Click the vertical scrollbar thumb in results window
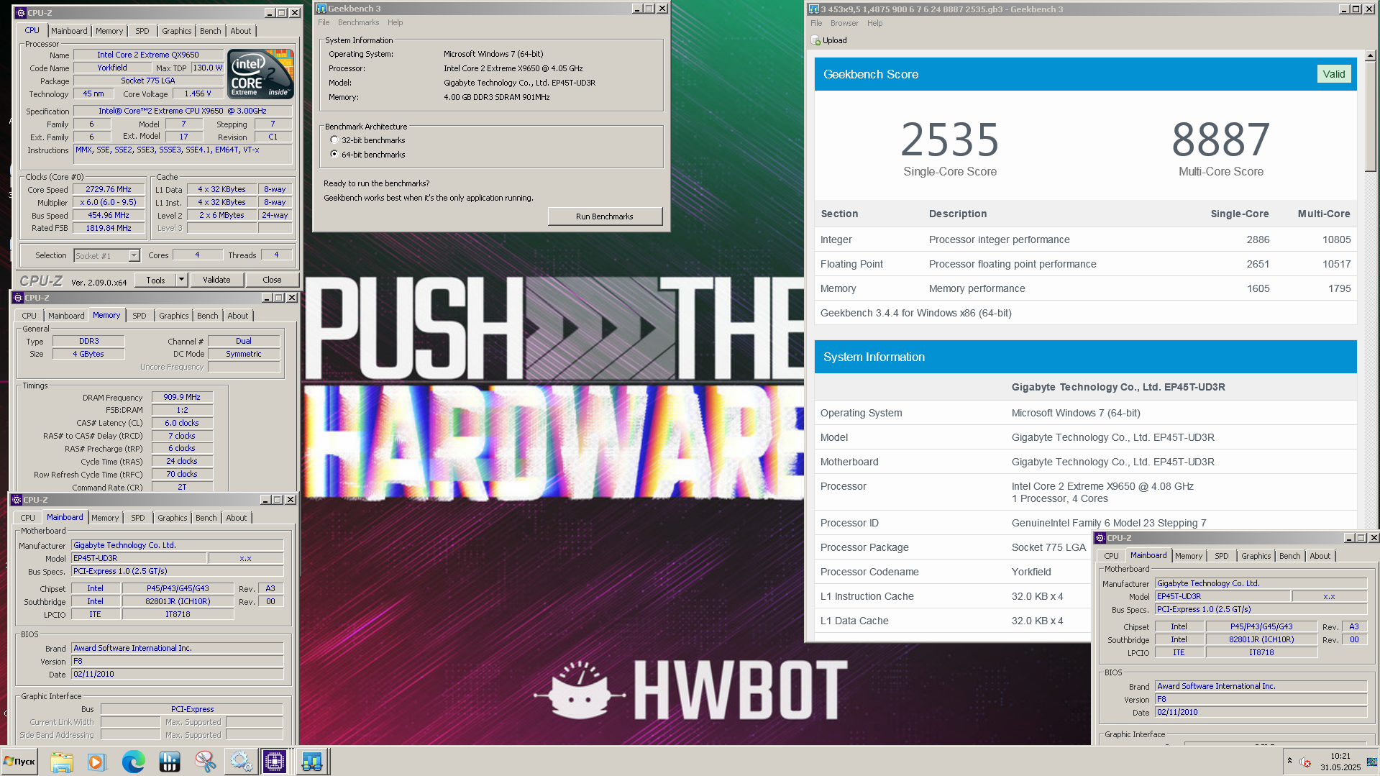The height and width of the screenshot is (776, 1380). point(1371,117)
